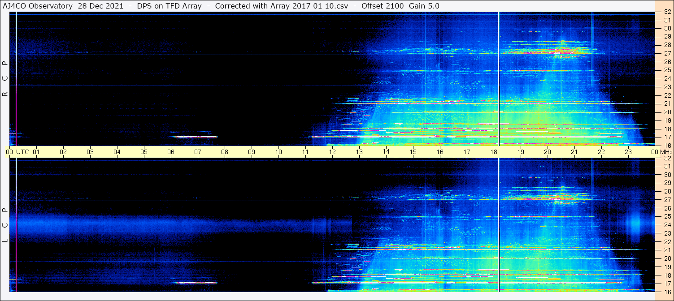Click '29' on the LCP frequency scale

(x=667, y=183)
